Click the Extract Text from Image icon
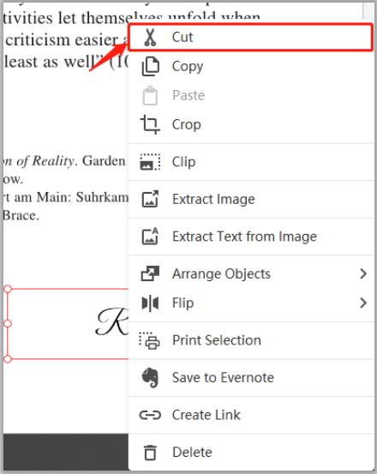Image resolution: width=377 pixels, height=474 pixels. (150, 236)
